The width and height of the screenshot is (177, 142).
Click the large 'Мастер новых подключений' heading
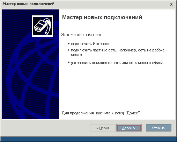[102, 17]
